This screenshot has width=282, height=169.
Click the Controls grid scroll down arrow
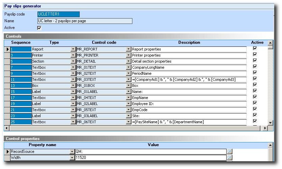click(x=270, y=123)
